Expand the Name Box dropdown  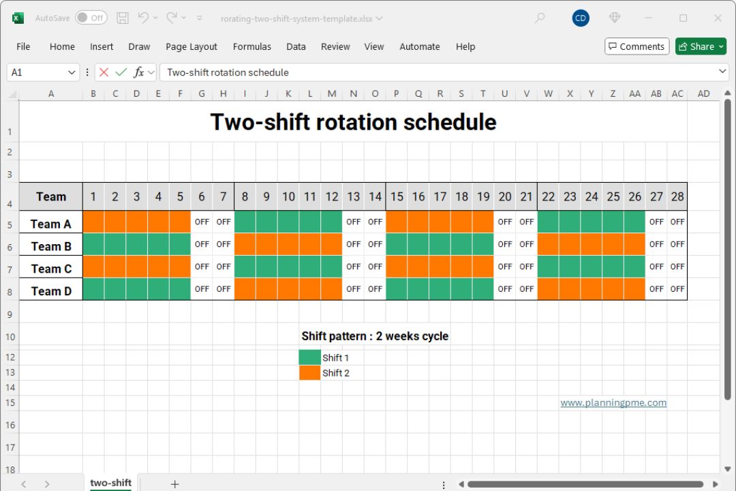pyautogui.click(x=72, y=72)
